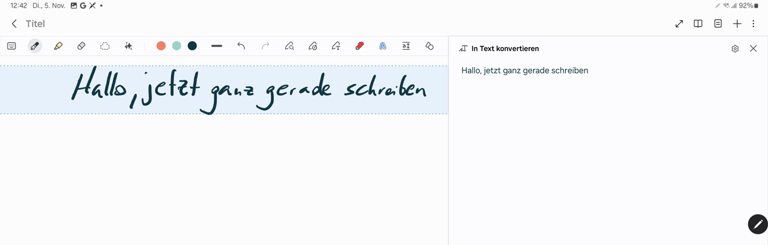The image size is (768, 245).
Task: Redo the last undone stroke
Action: coord(266,46)
